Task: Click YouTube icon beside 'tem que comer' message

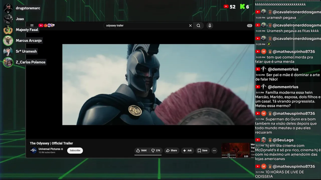Action: 258,52
